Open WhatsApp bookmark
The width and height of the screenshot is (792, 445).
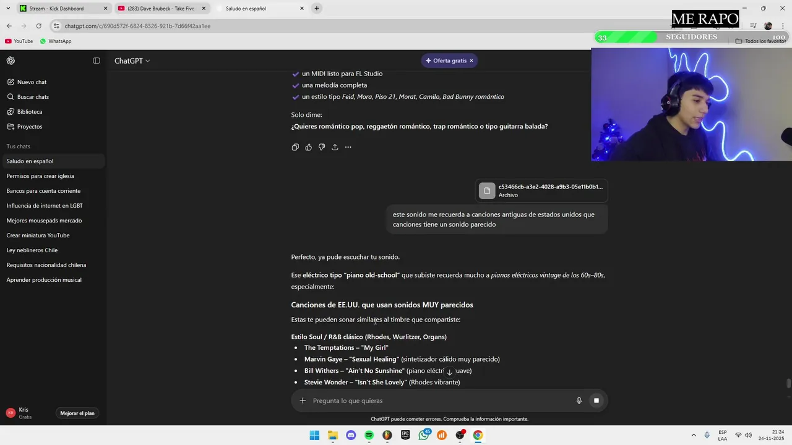point(56,41)
